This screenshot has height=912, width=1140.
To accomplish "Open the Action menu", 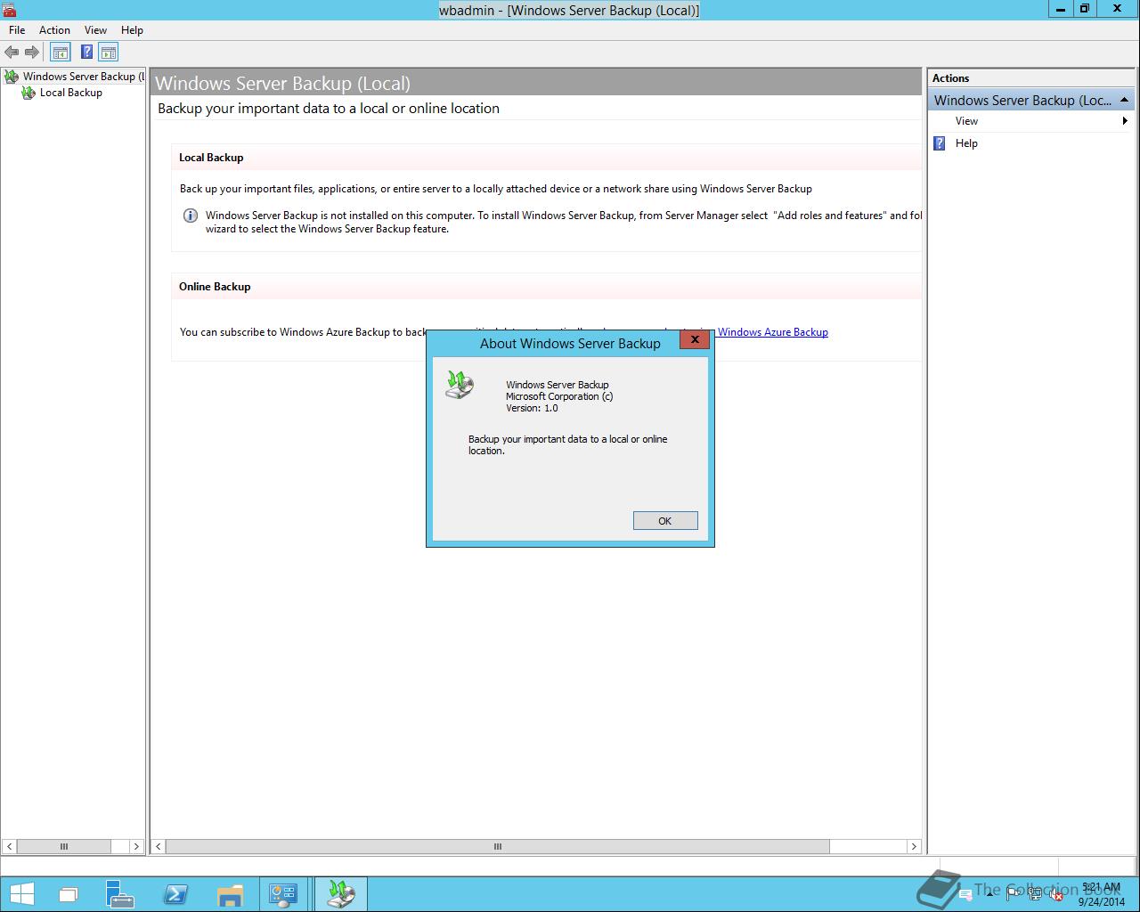I will 54,30.
